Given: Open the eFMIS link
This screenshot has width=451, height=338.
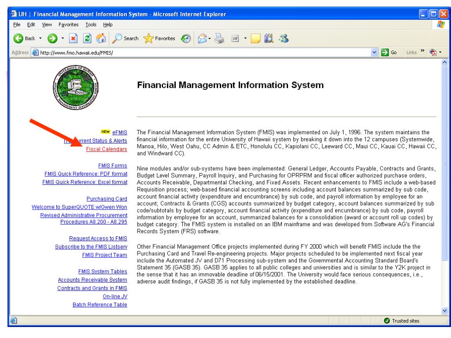Looking at the screenshot, I should [120, 132].
